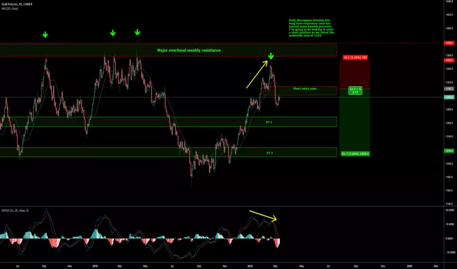The image size is (457, 269).
Task: Click the red 1352.5 price tag
Action: tap(449, 60)
